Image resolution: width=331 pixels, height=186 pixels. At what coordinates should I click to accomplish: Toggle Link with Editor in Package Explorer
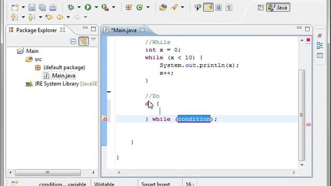[x=84, y=41]
